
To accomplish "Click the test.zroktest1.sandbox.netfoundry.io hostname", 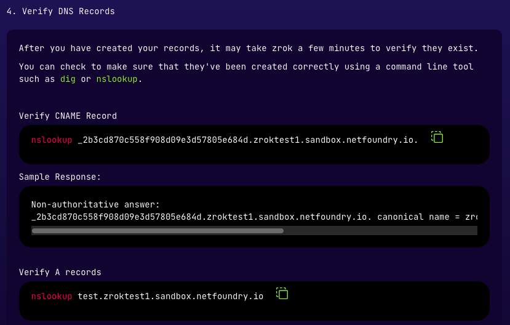I will pos(170,296).
